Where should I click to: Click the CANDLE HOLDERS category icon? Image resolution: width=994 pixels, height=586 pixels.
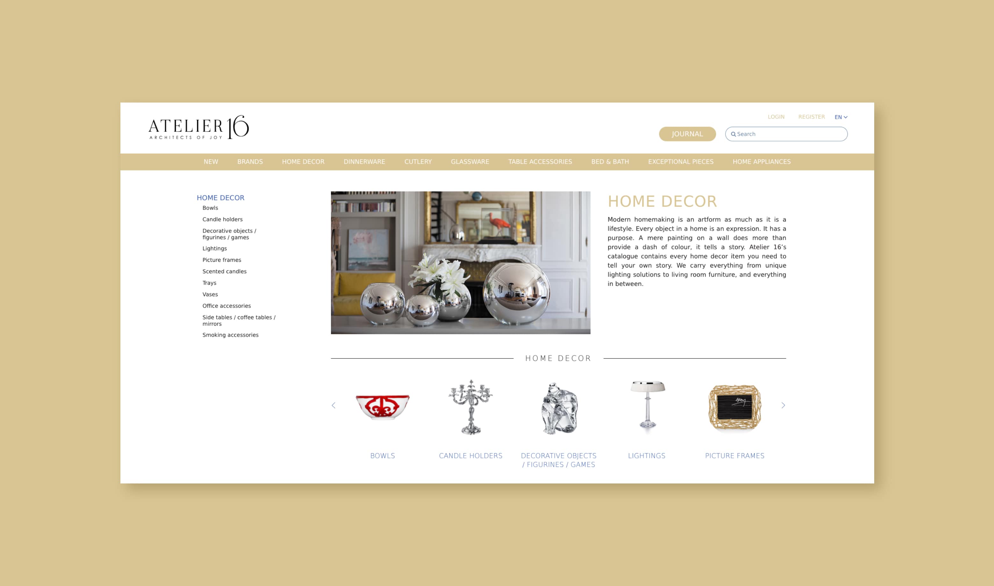[x=470, y=405]
